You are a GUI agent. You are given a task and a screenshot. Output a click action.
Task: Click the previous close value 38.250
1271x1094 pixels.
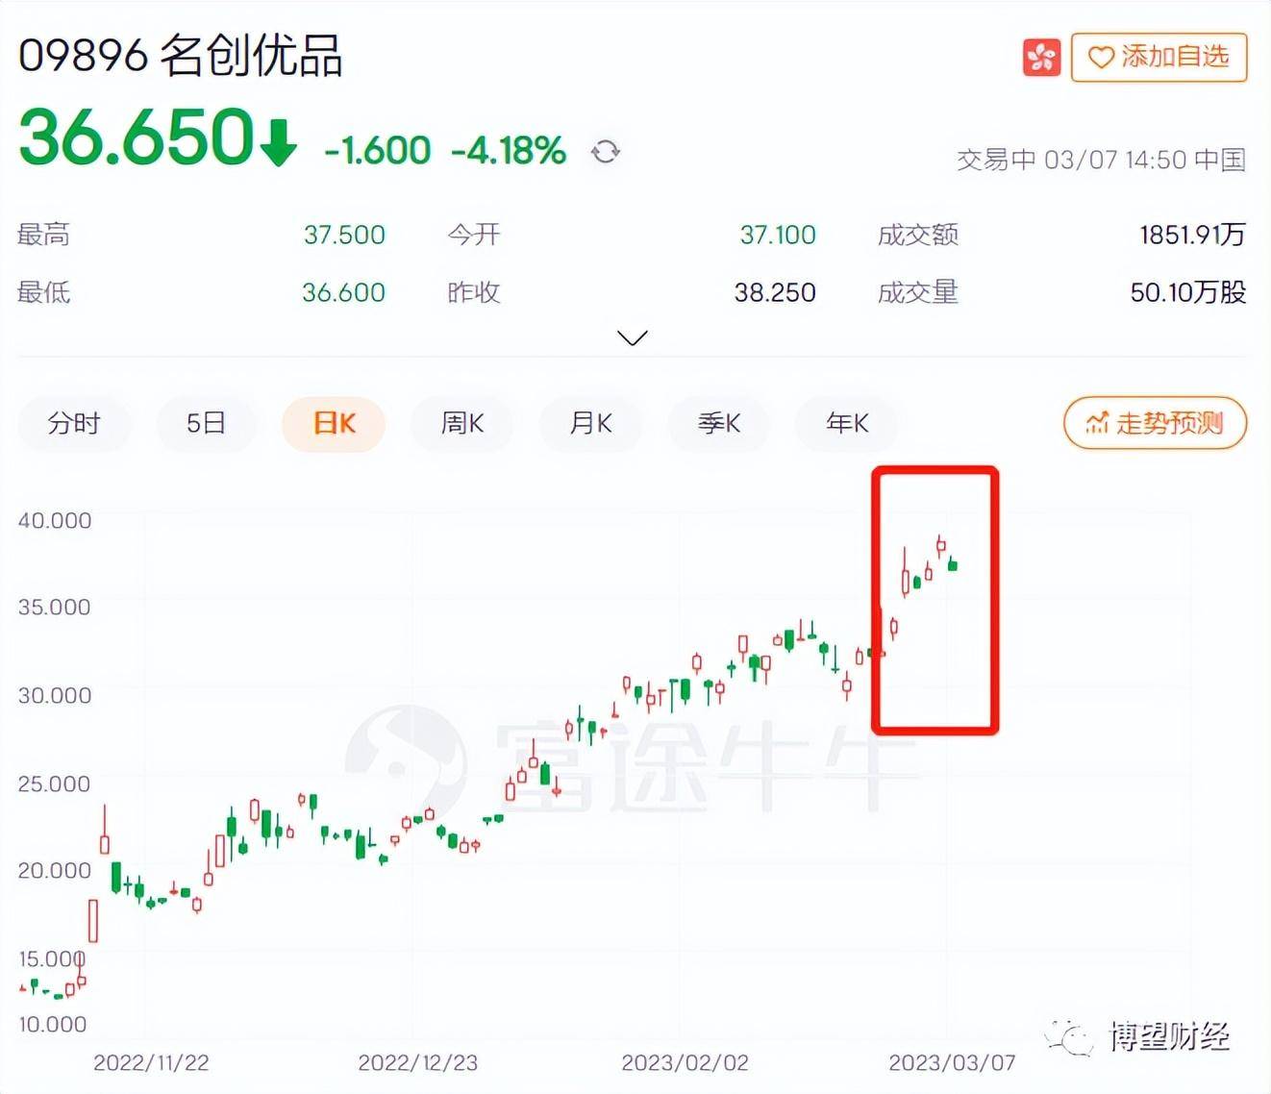775,292
